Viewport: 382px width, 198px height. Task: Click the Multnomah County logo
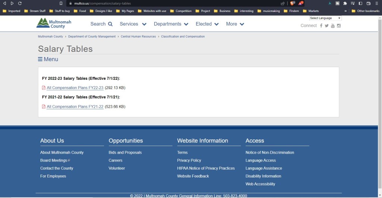click(54, 23)
